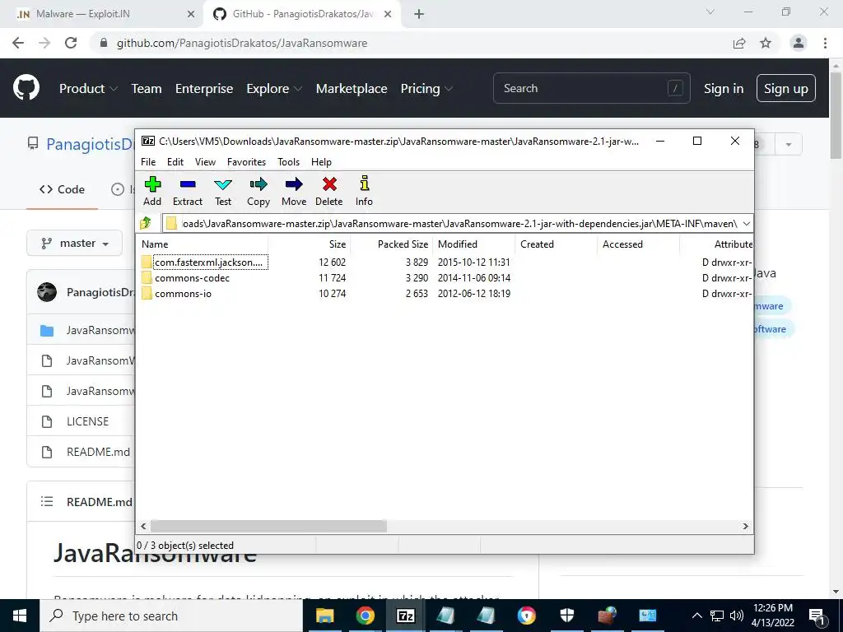
Task: Open the File menu in 7-Zip
Action: point(148,162)
